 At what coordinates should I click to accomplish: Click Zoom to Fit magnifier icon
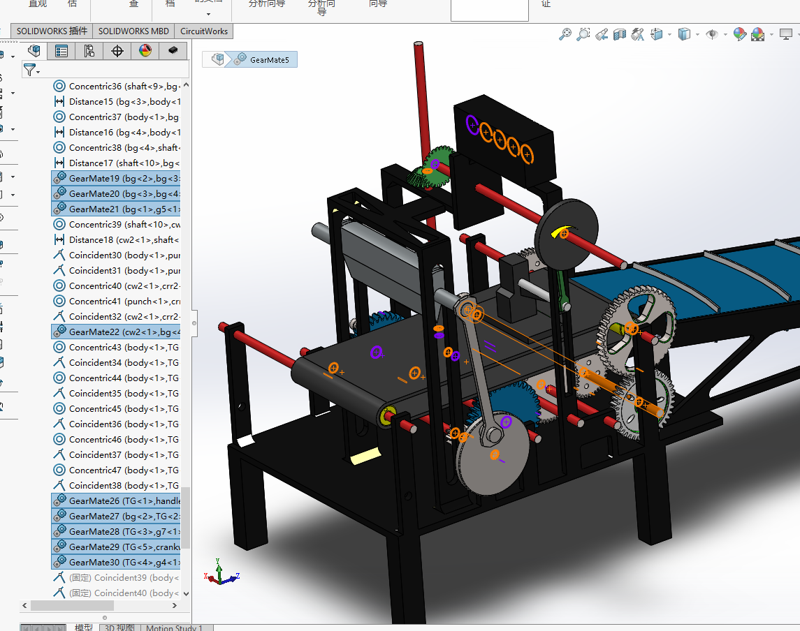pos(565,34)
